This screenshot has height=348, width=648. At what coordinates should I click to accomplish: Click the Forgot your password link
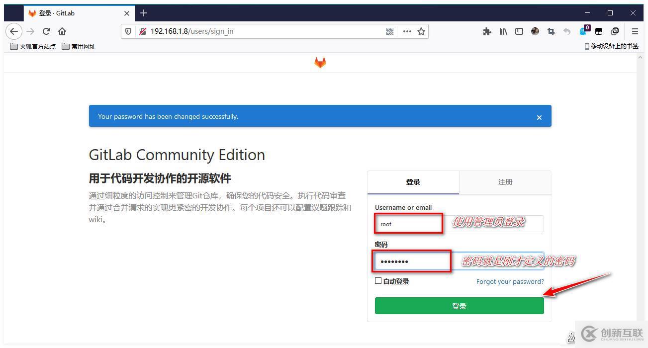(510, 281)
